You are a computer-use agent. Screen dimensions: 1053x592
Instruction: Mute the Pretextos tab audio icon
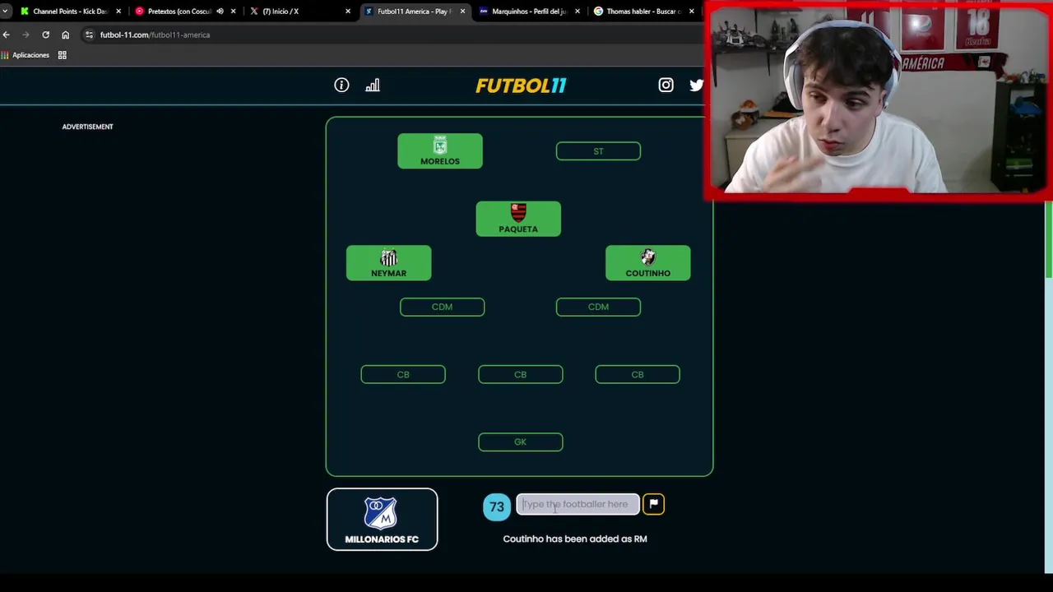point(220,12)
